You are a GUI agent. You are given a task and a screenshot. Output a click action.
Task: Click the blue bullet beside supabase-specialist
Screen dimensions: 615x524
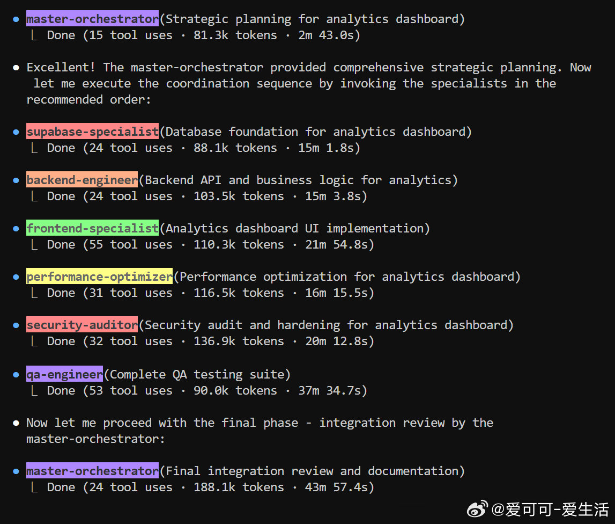click(16, 132)
